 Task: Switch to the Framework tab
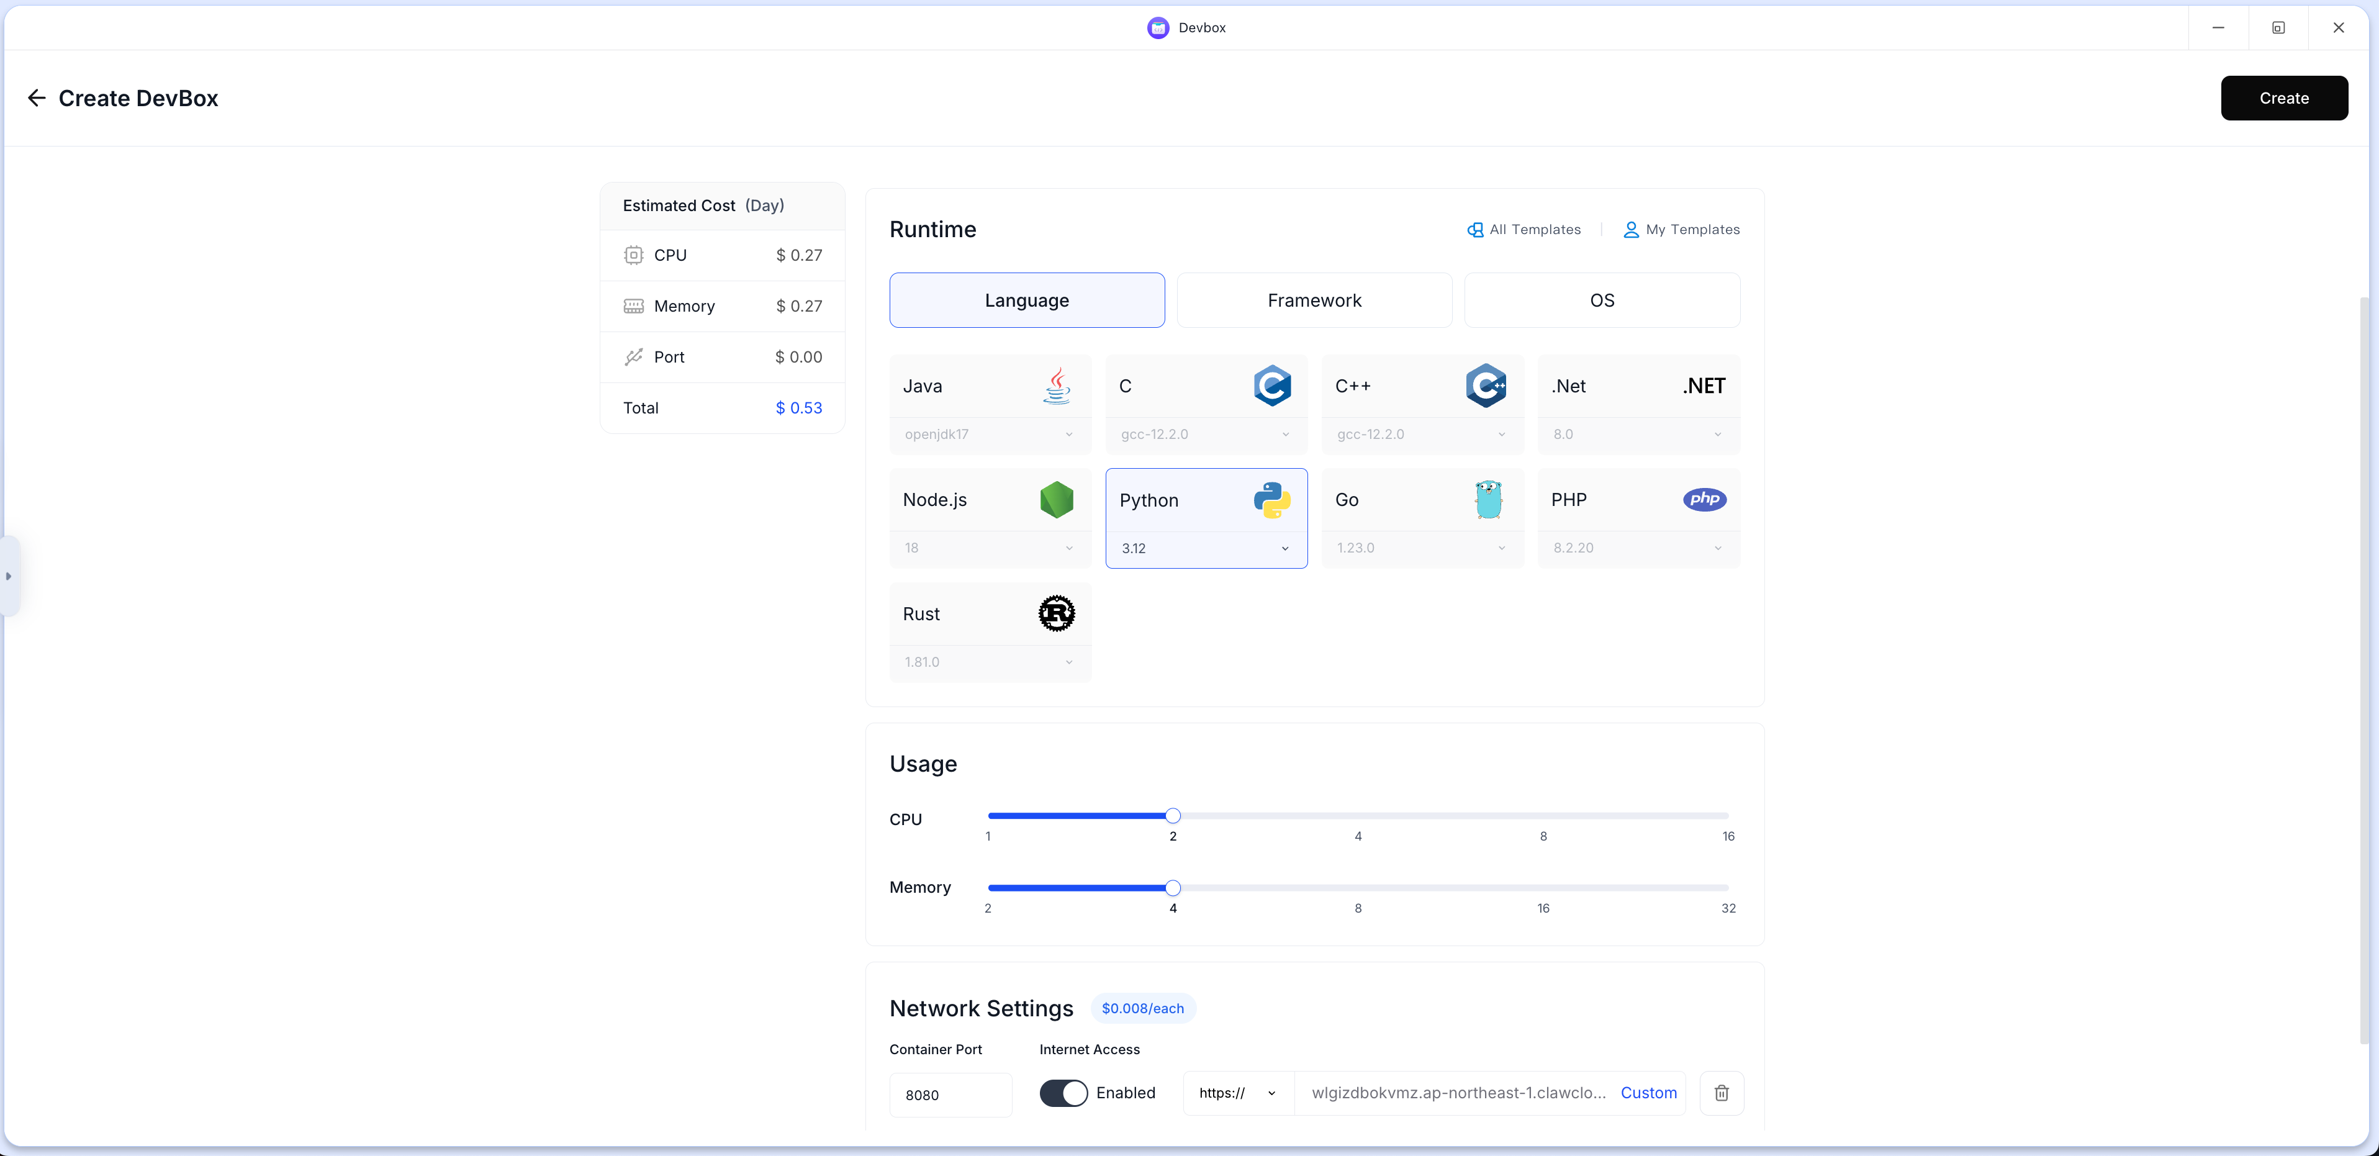pos(1314,300)
